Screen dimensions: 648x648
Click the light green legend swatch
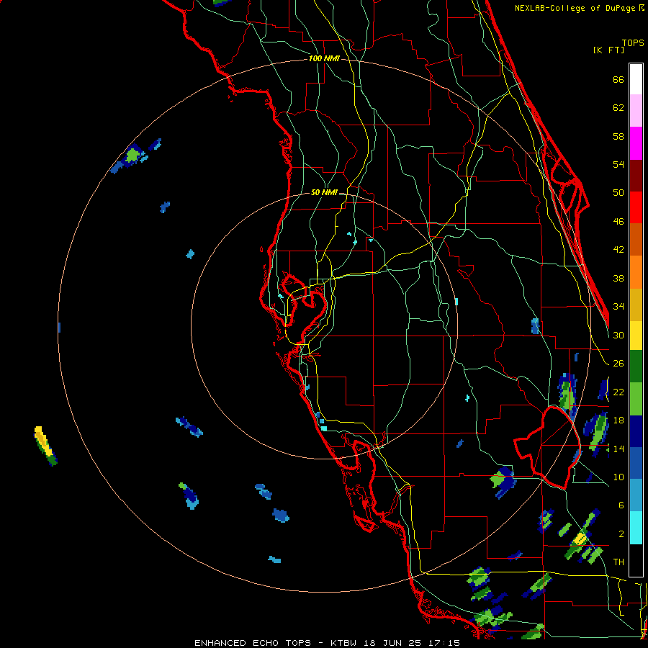point(636,399)
